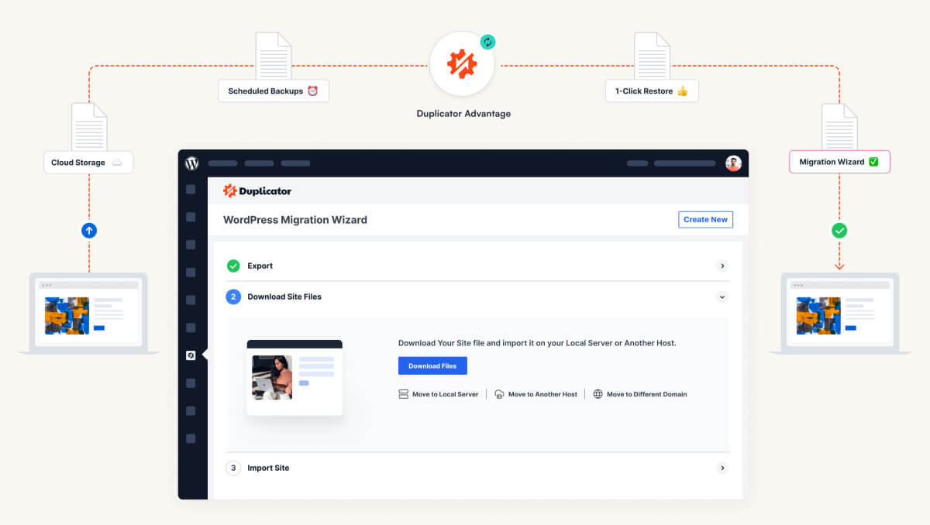
Task: Click the Move to Different Domain link
Action: pos(640,394)
